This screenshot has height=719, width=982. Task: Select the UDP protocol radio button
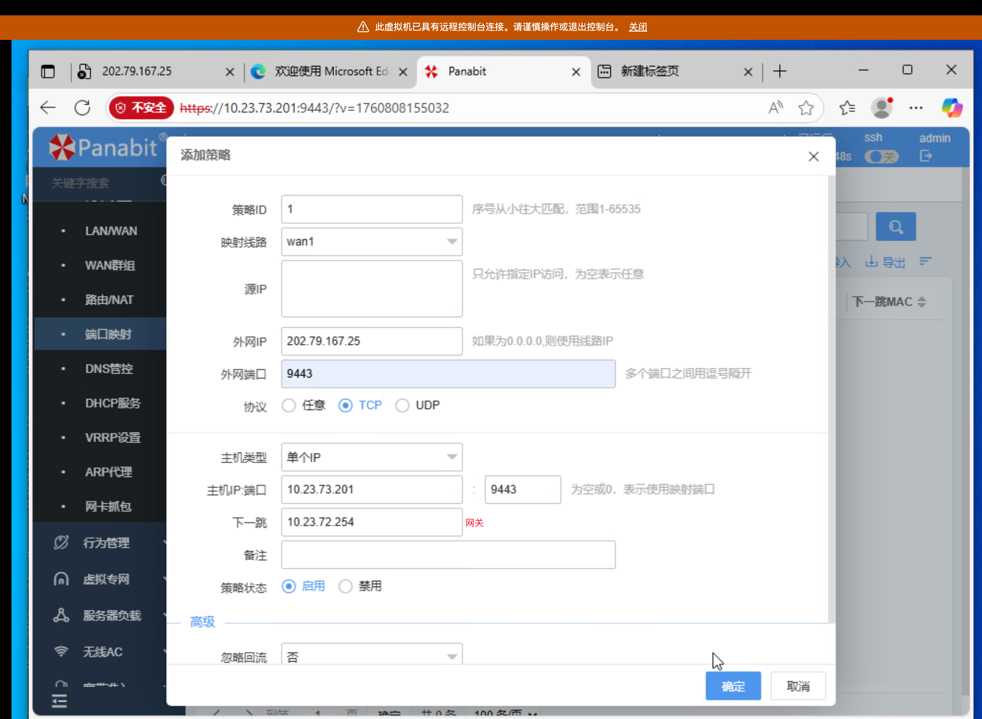click(x=402, y=406)
